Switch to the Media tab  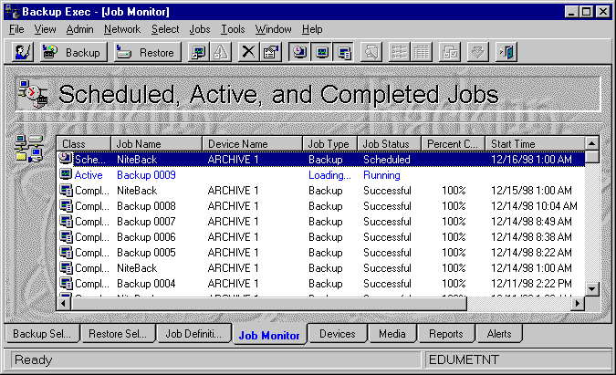392,334
